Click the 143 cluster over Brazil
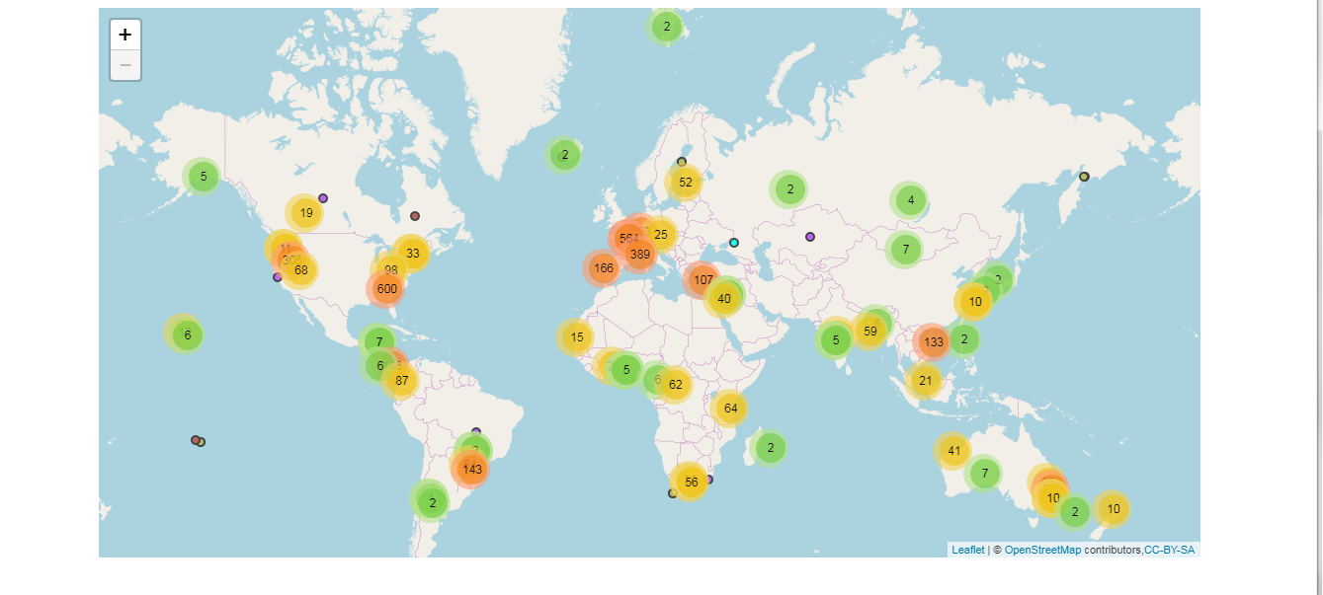The height and width of the screenshot is (595, 1323). coord(470,470)
